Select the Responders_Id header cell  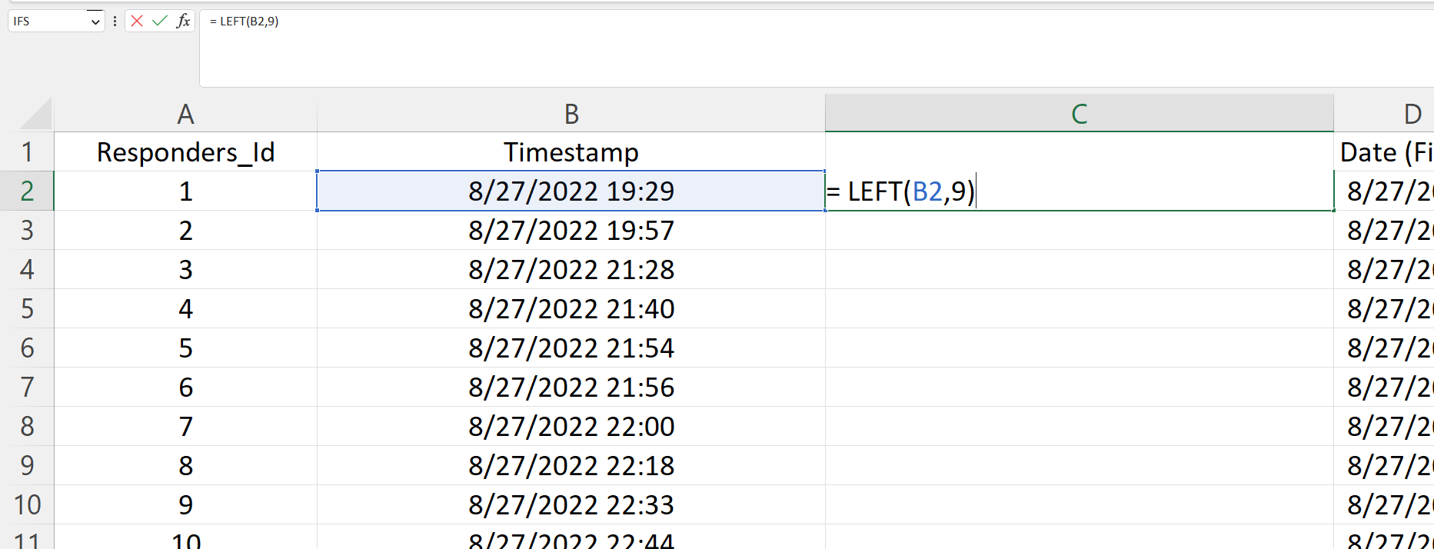185,151
